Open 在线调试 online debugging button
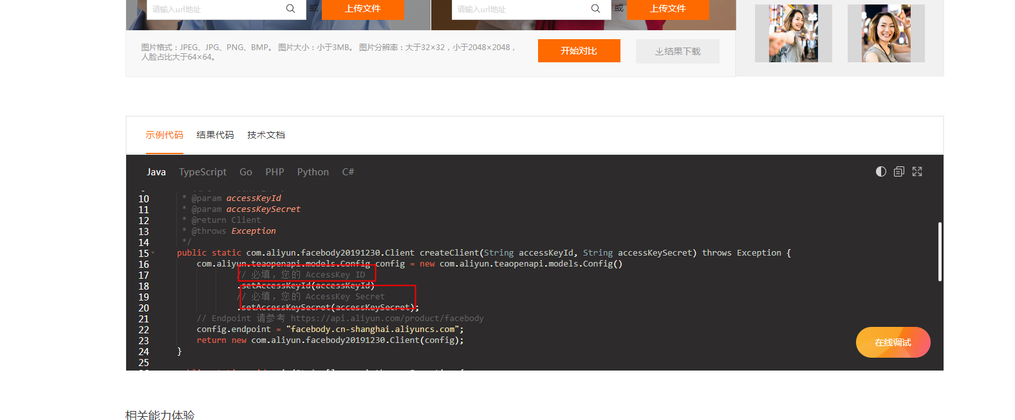1015x420 pixels. pyautogui.click(x=893, y=342)
